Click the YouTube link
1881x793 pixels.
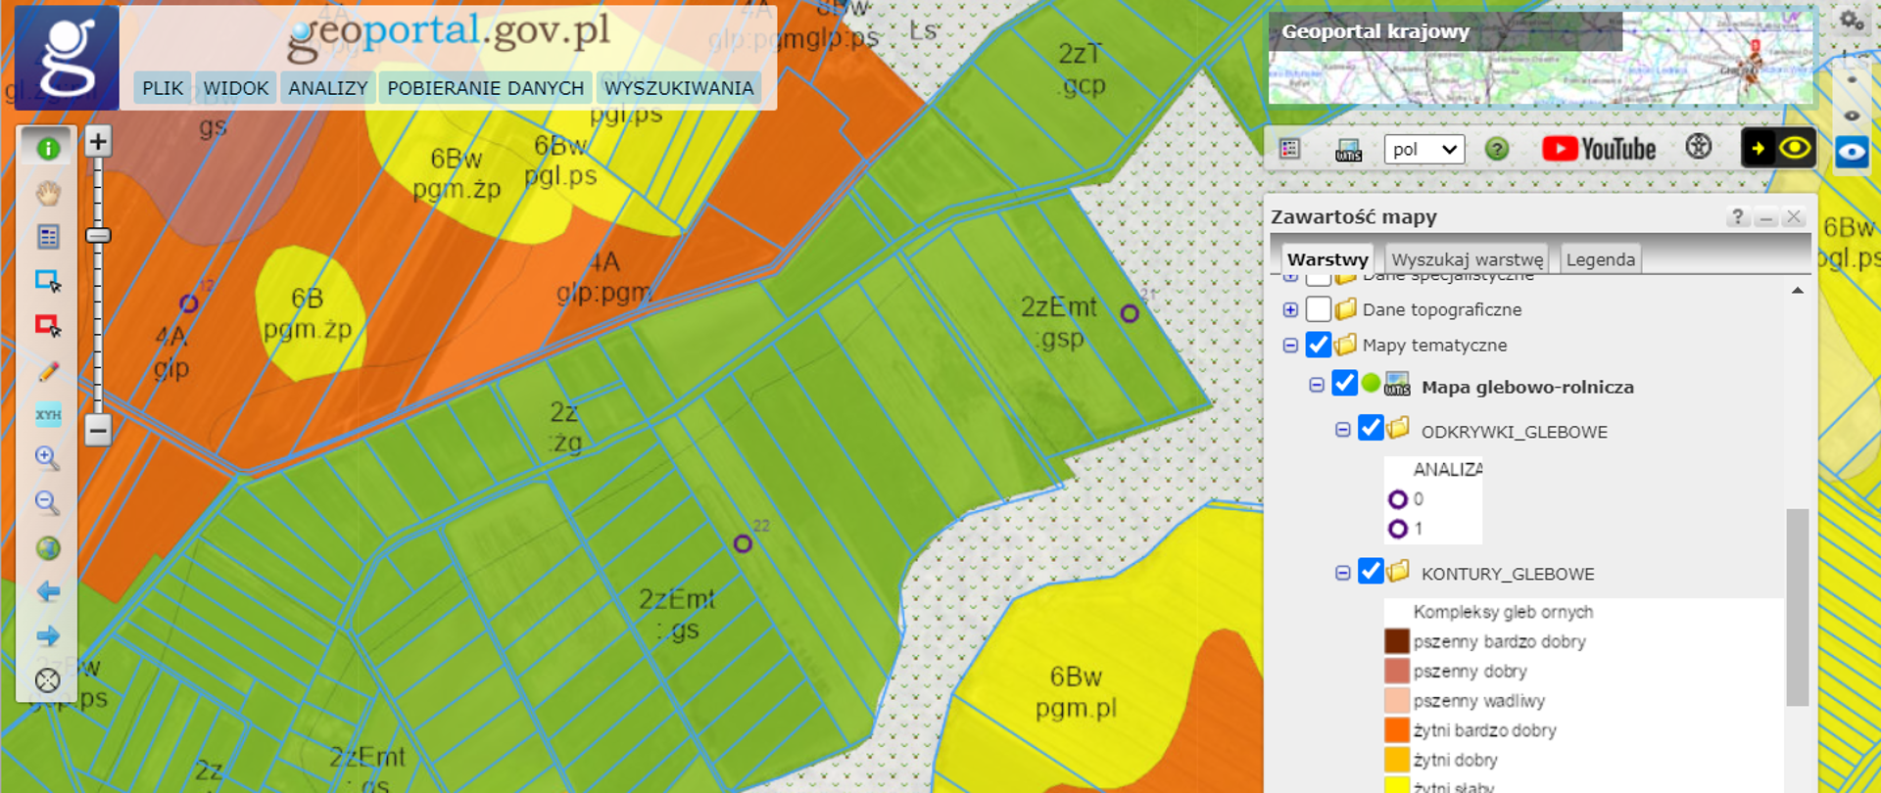(1599, 149)
